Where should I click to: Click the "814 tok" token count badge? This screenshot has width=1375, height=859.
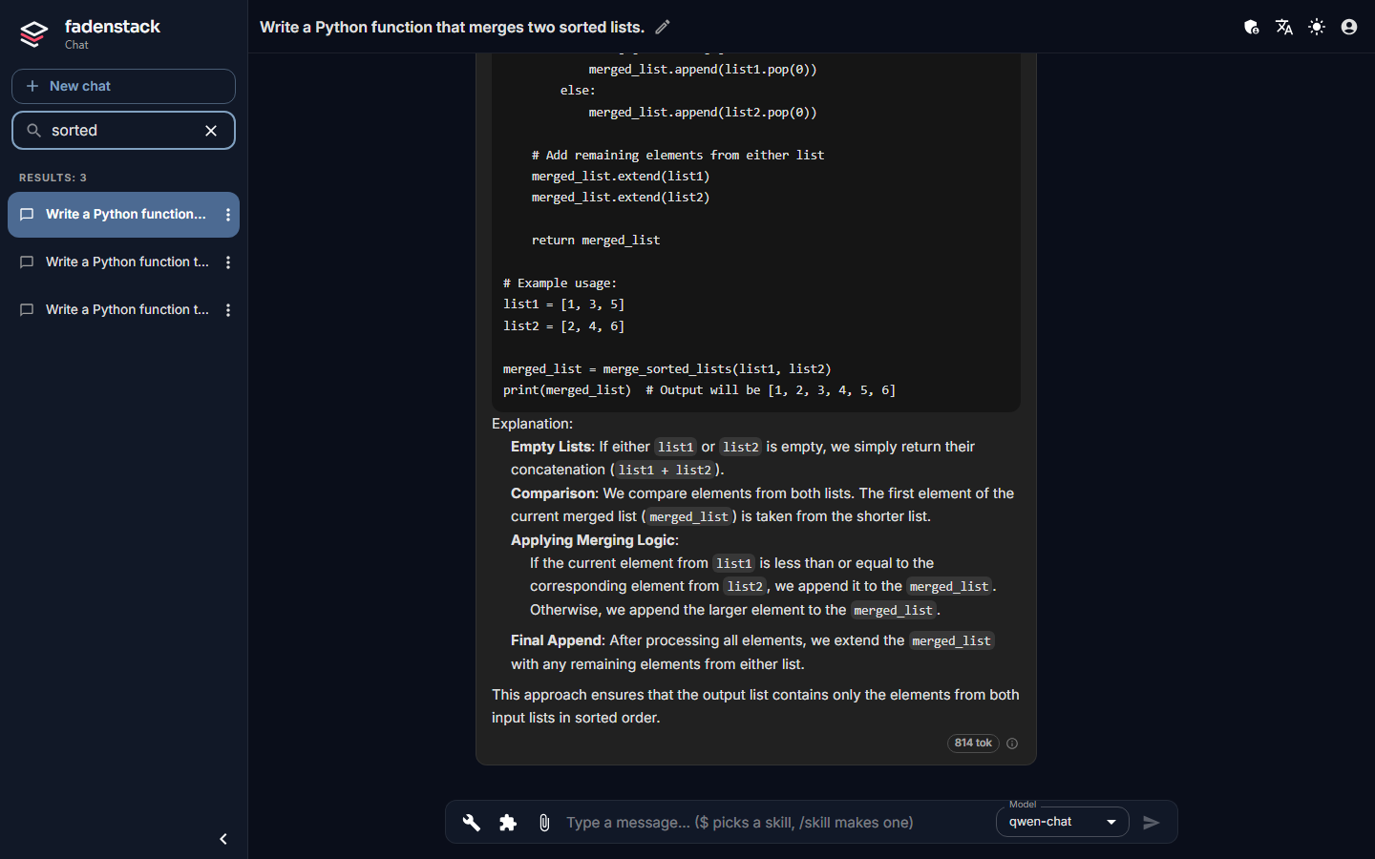[x=973, y=744]
